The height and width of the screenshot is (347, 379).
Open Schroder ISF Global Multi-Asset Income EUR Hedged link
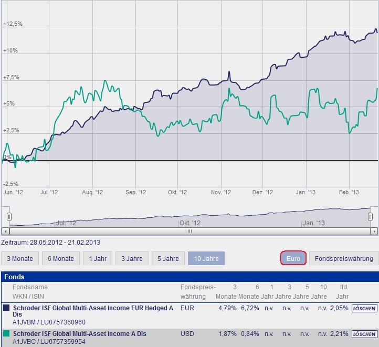pyautogui.click(x=93, y=308)
